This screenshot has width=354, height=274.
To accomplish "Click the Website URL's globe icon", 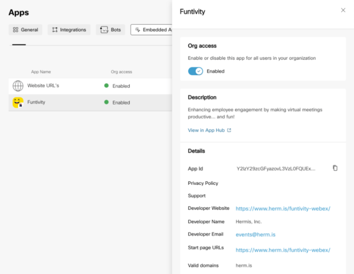I will [x=18, y=86].
